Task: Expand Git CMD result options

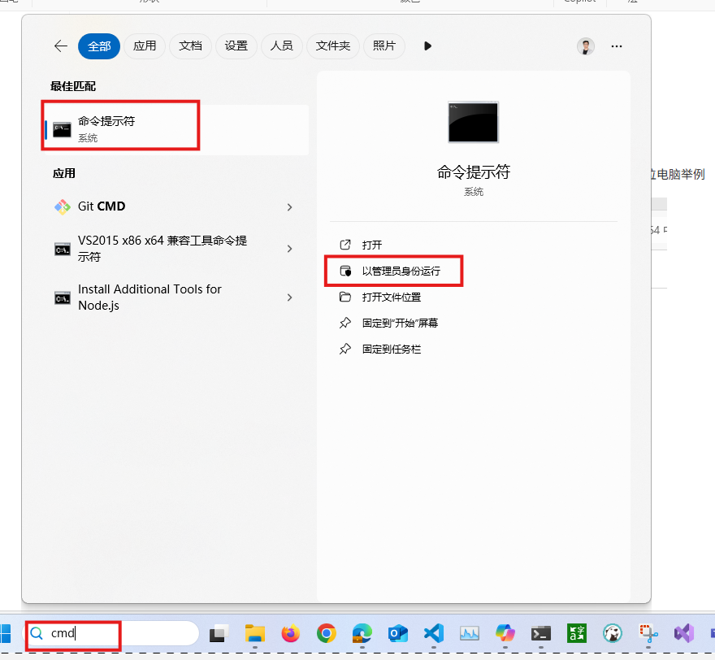Action: click(289, 207)
